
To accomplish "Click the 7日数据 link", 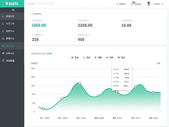I will pyautogui.click(x=49, y=54).
